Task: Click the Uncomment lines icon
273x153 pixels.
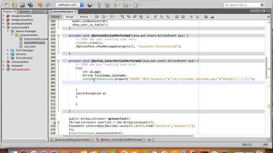Action: [212, 17]
